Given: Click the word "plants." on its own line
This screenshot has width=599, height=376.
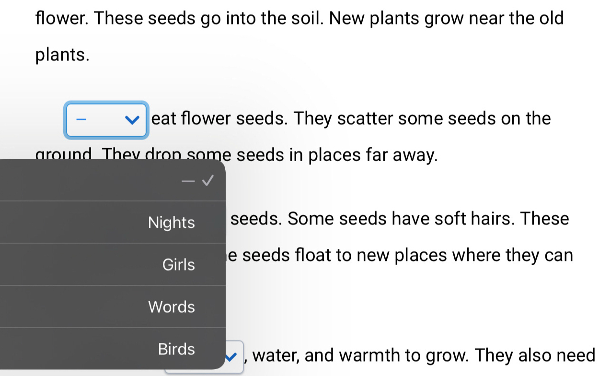Looking at the screenshot, I should point(62,55).
